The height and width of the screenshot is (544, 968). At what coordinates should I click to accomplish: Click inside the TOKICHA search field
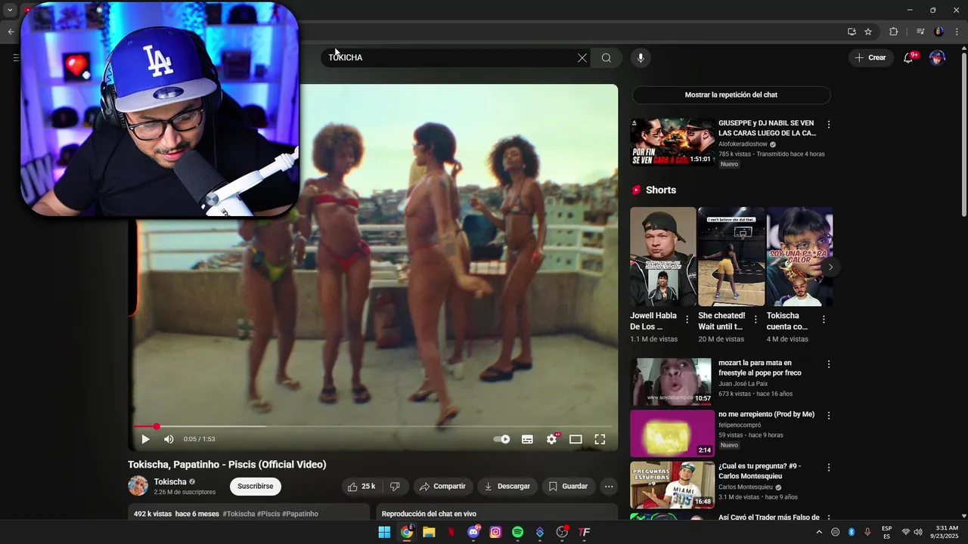(x=454, y=57)
